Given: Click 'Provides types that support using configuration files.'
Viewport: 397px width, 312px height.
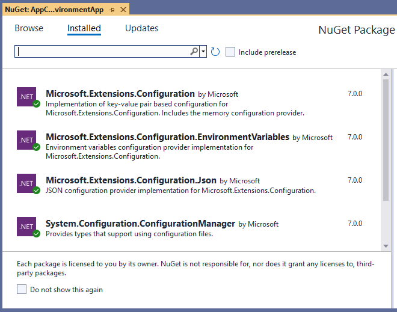Looking at the screenshot, I should click(x=129, y=234).
